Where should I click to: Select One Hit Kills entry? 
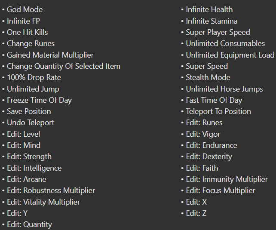point(27,32)
